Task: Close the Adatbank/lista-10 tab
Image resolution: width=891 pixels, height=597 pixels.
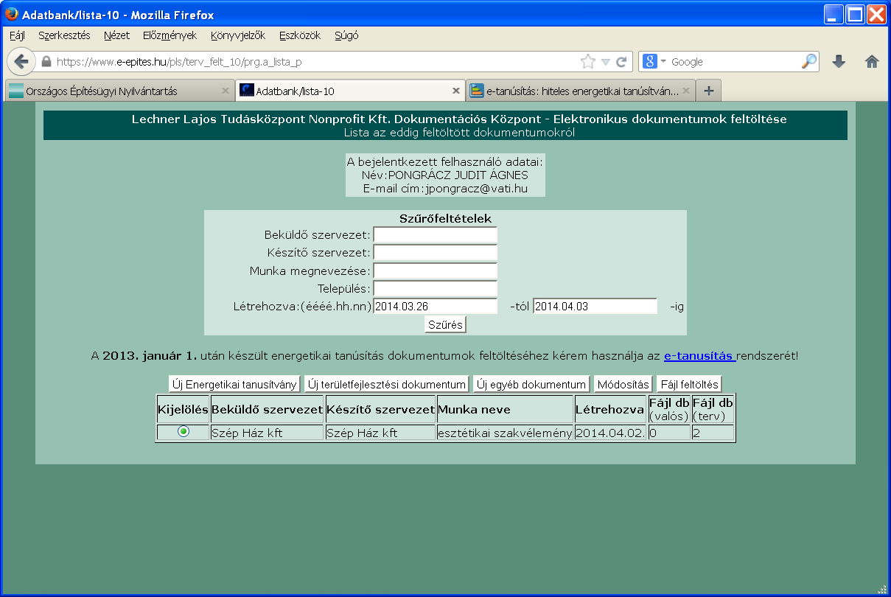Action: [x=456, y=91]
